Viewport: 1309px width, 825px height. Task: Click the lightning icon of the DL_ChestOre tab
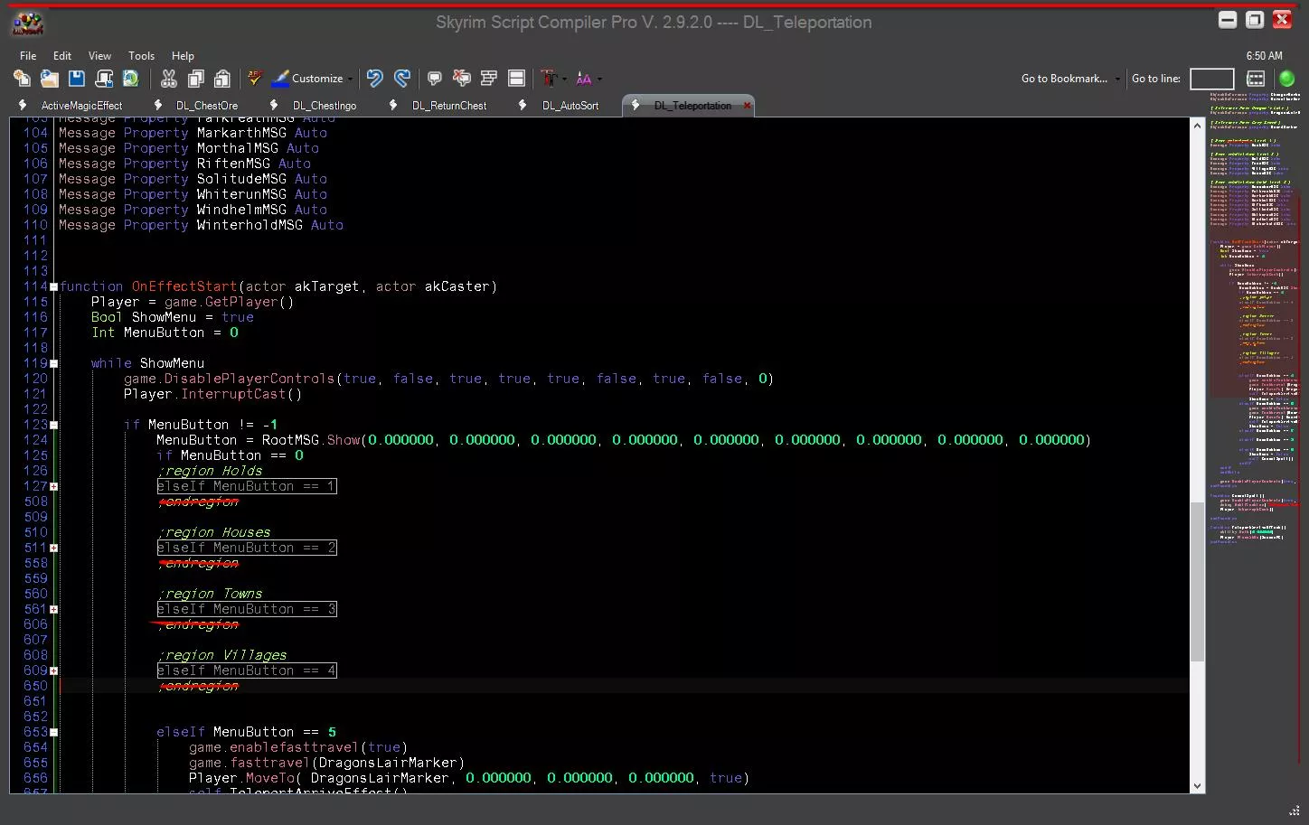[x=158, y=105]
